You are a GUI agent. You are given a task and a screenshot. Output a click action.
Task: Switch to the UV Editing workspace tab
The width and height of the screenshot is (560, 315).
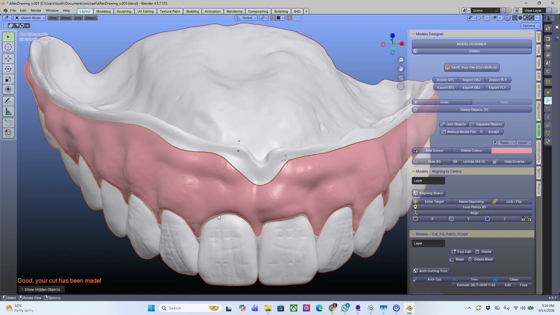pos(145,11)
